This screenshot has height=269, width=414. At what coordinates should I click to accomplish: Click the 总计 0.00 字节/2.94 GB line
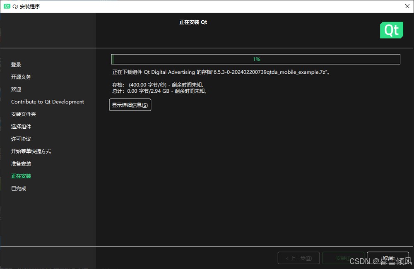click(x=159, y=91)
